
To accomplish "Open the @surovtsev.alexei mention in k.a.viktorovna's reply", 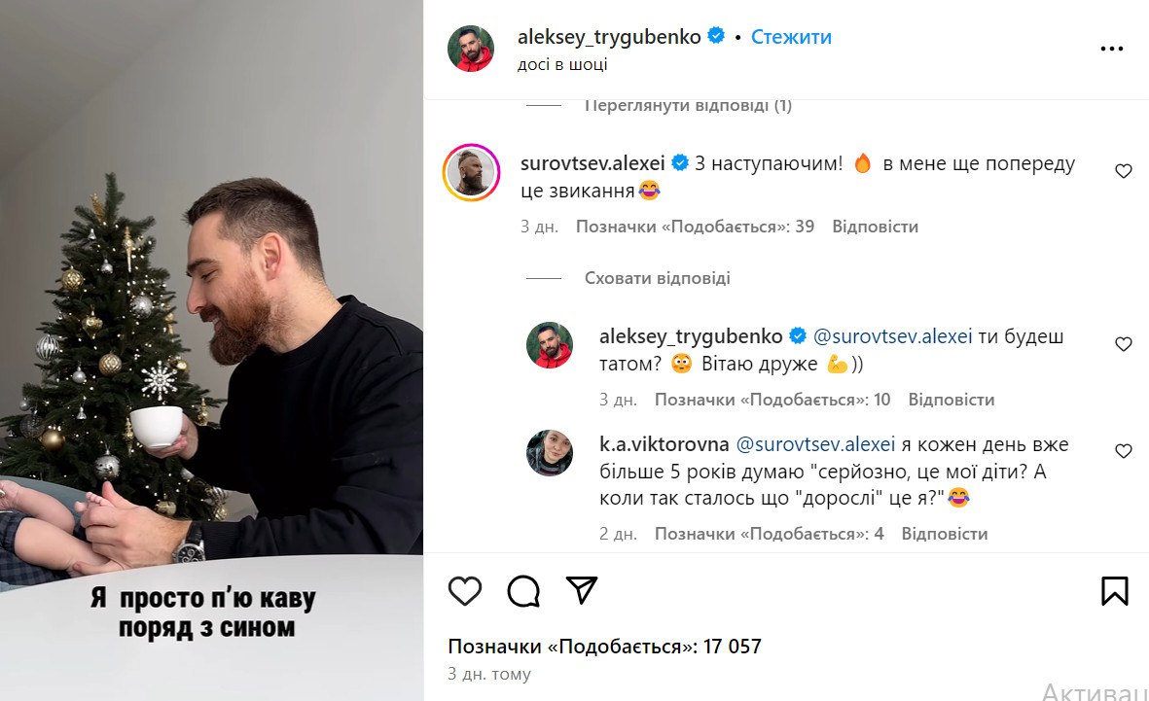I will pyautogui.click(x=815, y=444).
